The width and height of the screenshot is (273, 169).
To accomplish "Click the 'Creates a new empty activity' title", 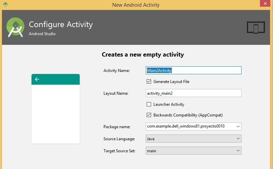I will [x=143, y=55].
